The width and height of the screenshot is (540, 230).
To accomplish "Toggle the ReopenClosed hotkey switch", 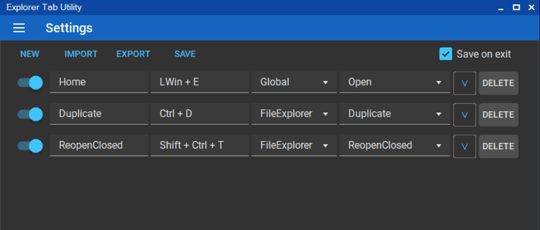I will click(x=30, y=146).
